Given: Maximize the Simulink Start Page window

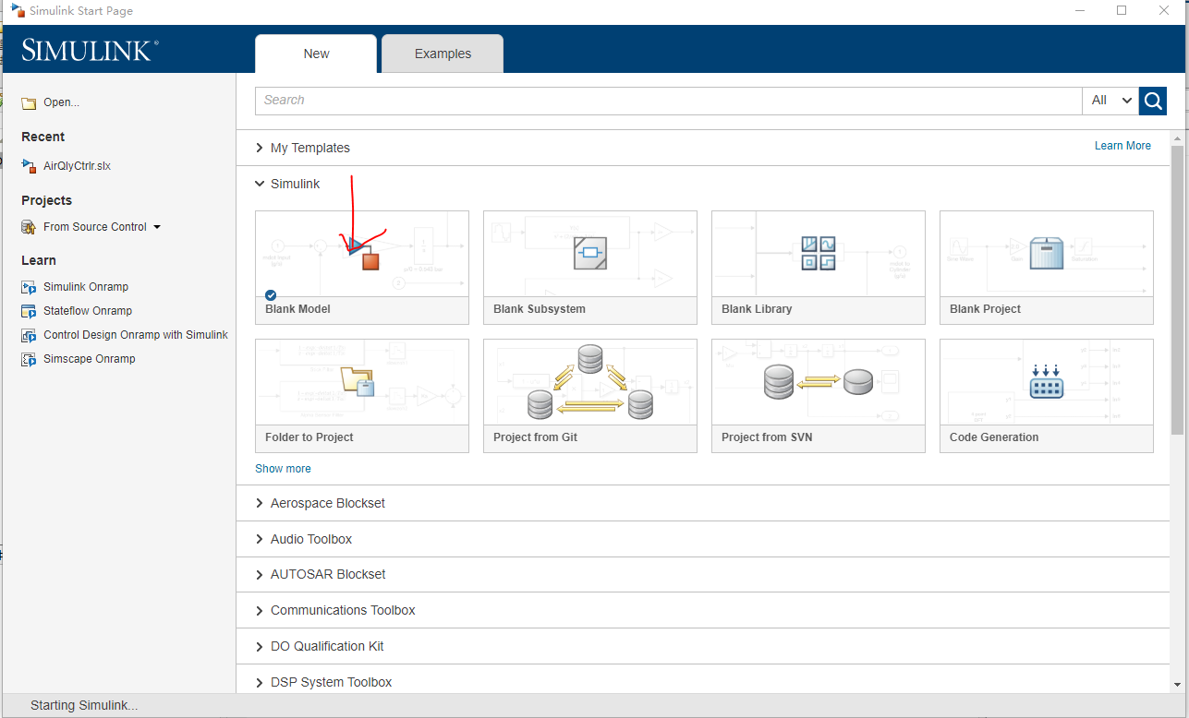Looking at the screenshot, I should 1122,11.
